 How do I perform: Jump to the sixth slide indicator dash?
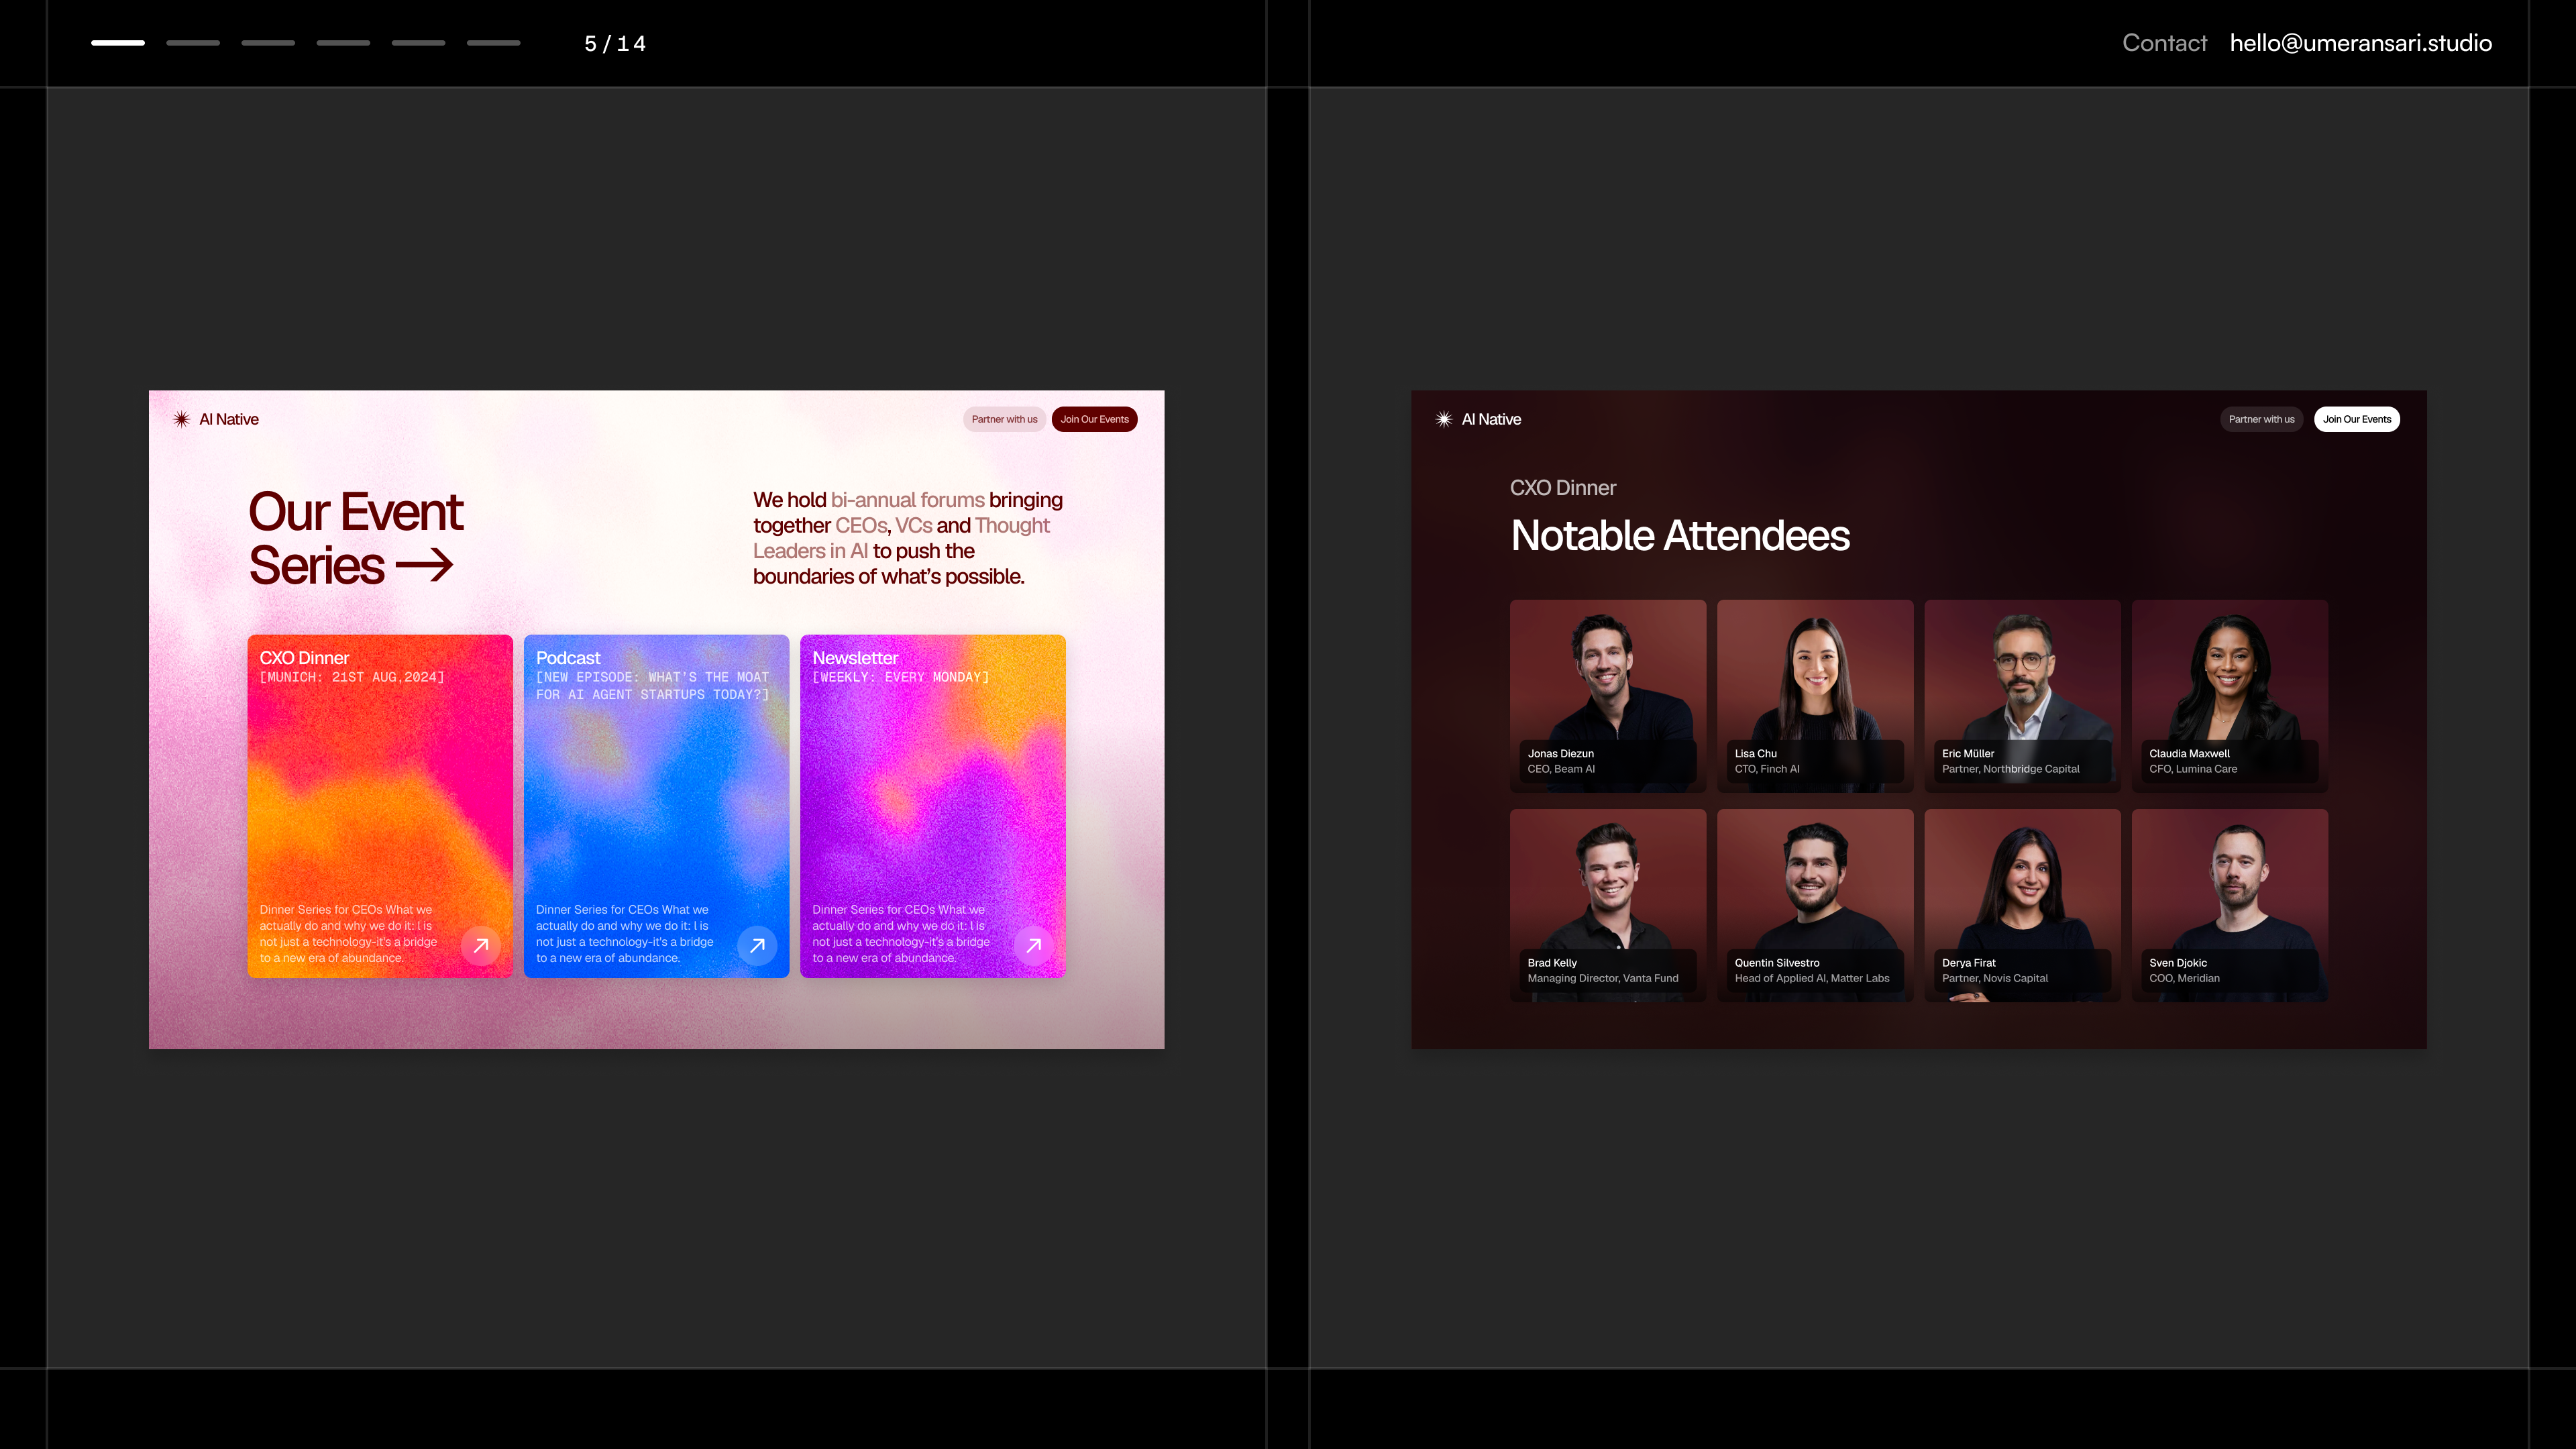[493, 43]
